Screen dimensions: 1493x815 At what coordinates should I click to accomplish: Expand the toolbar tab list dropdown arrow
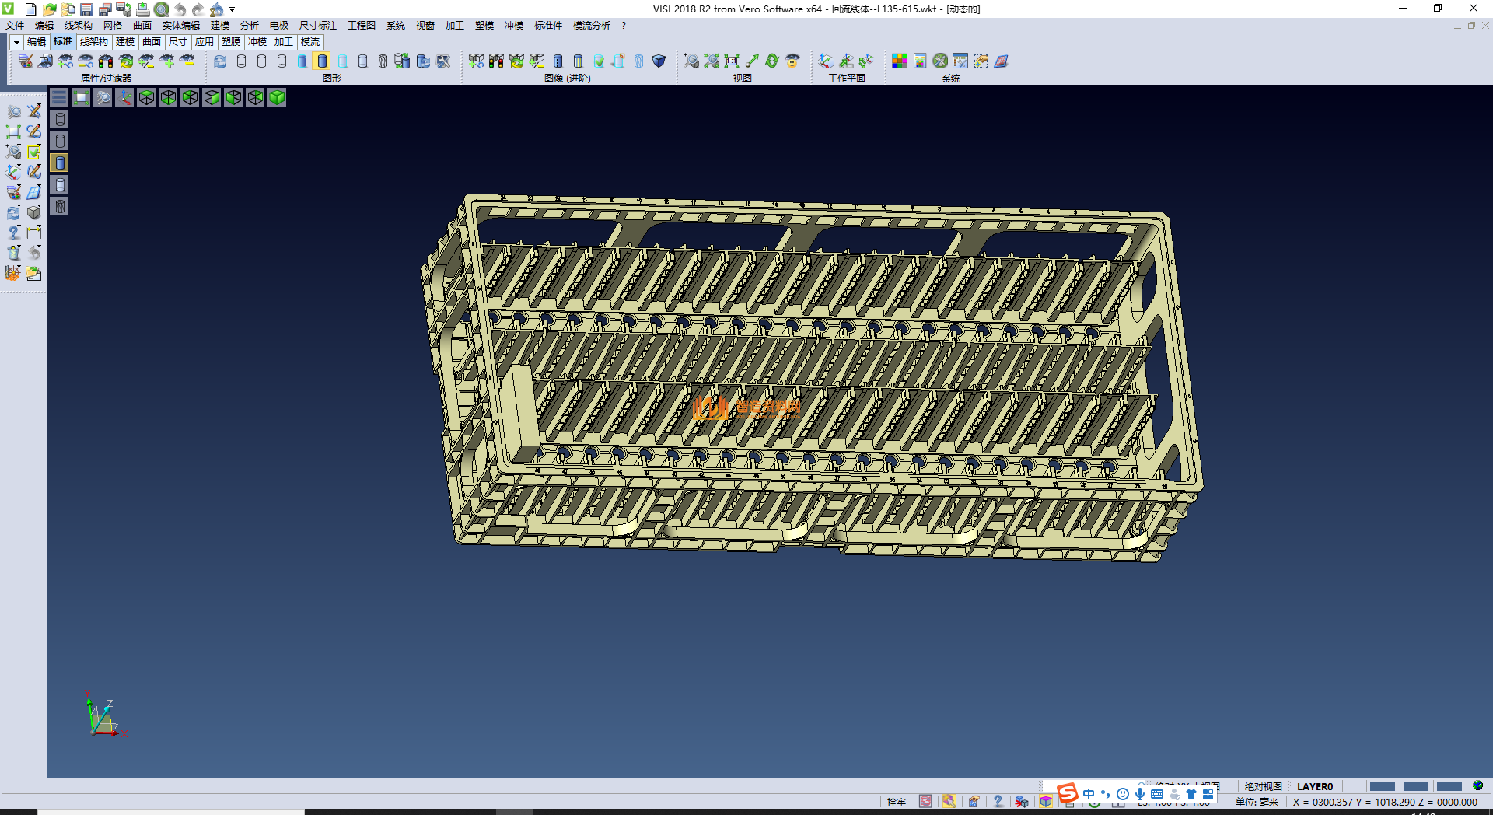[16, 42]
